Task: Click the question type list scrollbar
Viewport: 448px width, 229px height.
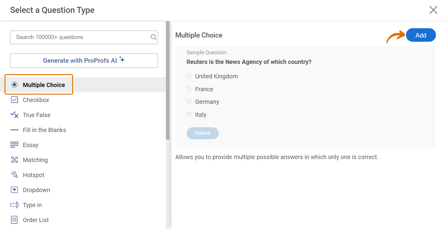Action: [168, 81]
